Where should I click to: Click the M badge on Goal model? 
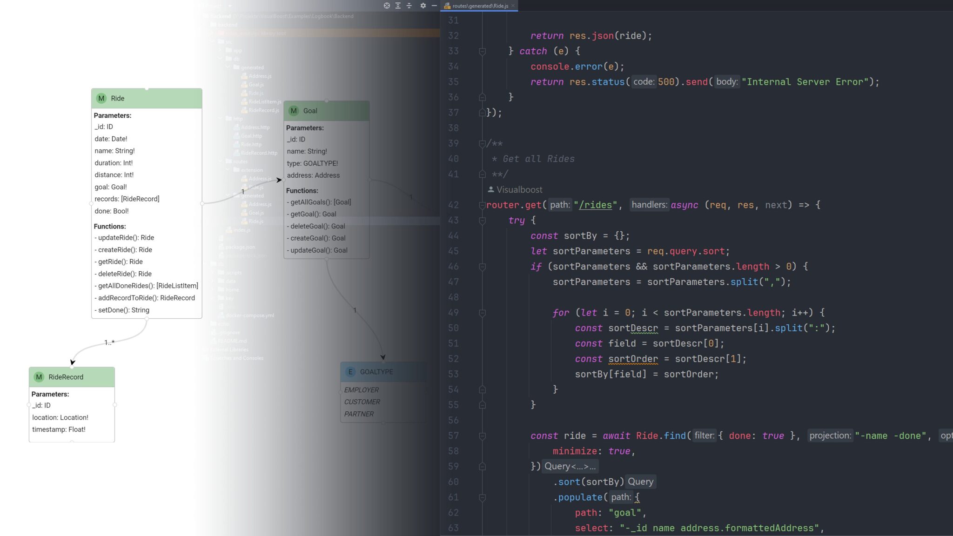click(x=294, y=111)
